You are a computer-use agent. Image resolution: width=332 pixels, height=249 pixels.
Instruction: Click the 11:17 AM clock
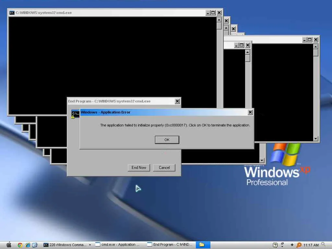[311, 245]
